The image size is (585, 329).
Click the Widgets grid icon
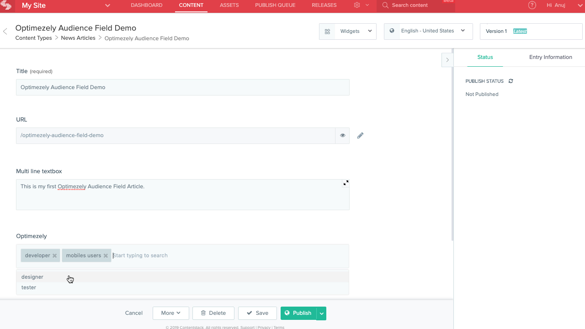click(327, 32)
